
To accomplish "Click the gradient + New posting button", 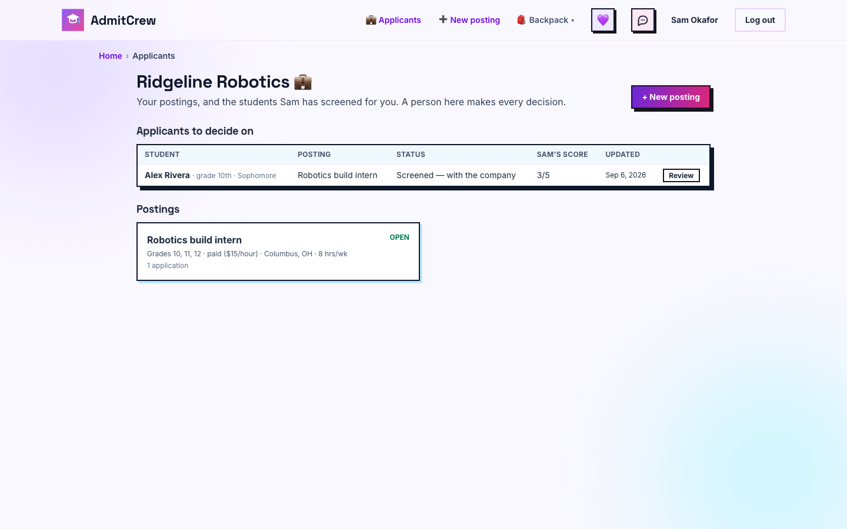I will 671,97.
